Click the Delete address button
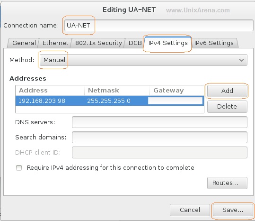The height and width of the screenshot is (221, 255). click(227, 107)
